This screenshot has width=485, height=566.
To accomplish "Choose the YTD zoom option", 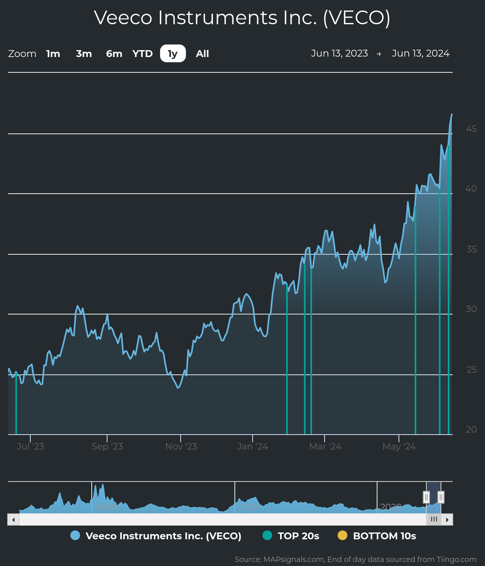I will [143, 54].
